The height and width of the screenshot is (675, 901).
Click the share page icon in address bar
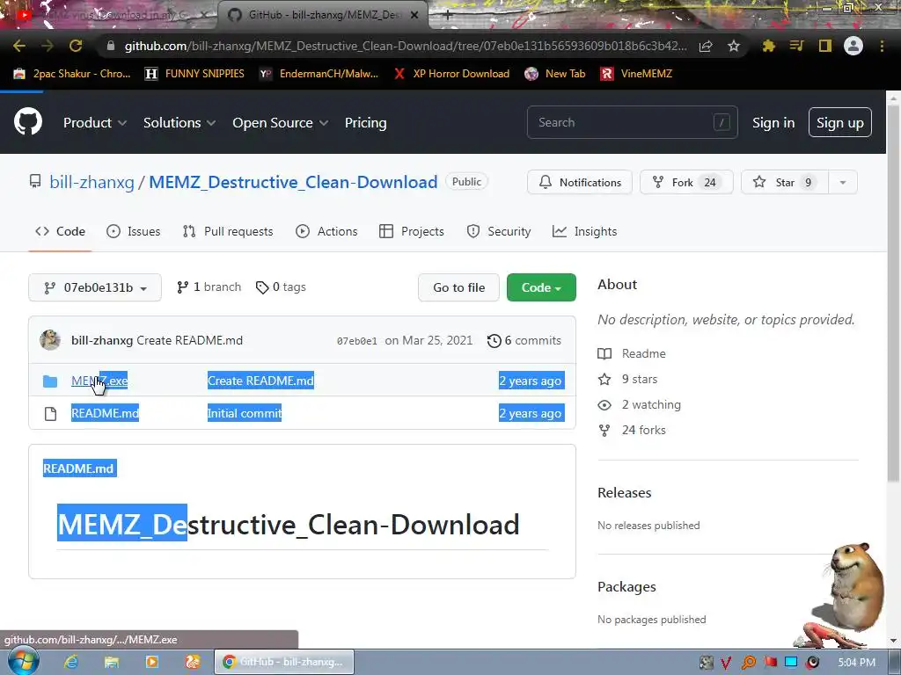[x=706, y=46]
